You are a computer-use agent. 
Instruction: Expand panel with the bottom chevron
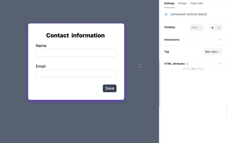(193, 69)
